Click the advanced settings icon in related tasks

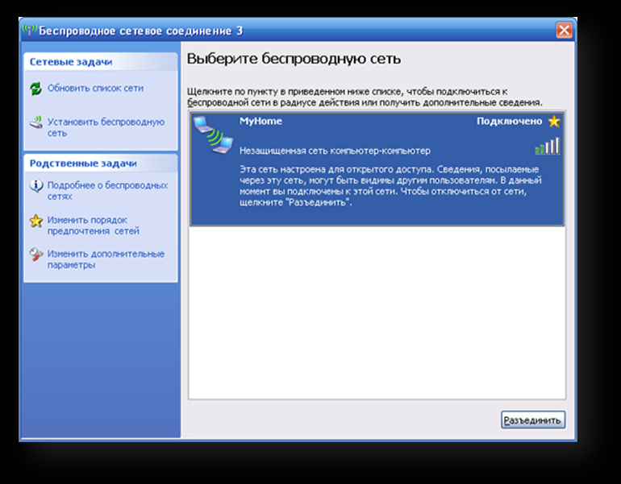[35, 254]
